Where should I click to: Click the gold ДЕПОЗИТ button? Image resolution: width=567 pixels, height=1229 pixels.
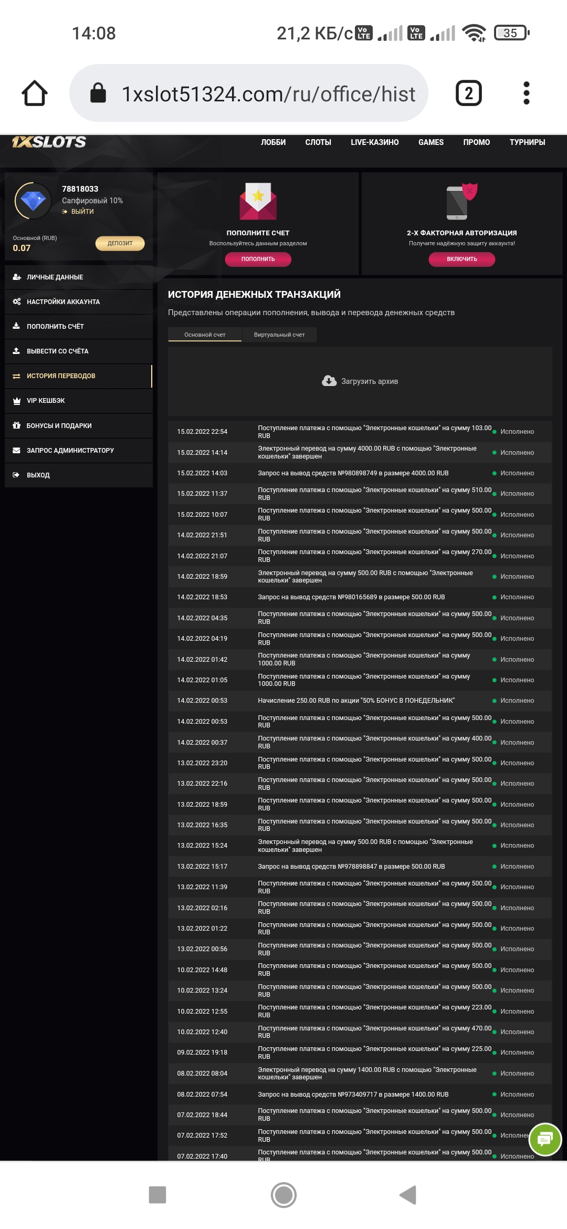tap(120, 243)
